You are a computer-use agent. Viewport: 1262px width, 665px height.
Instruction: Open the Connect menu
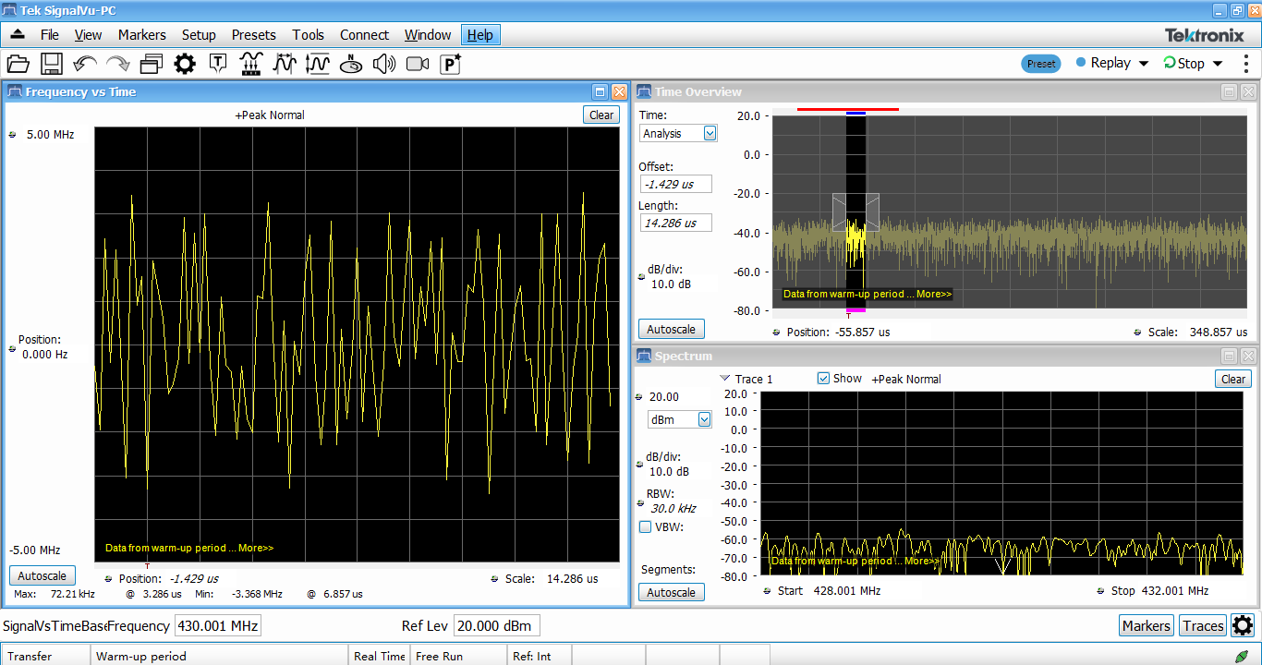(365, 35)
